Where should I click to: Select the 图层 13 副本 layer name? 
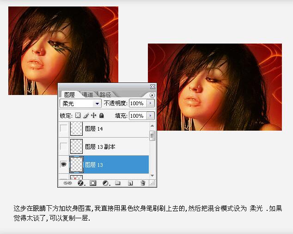[100, 147]
